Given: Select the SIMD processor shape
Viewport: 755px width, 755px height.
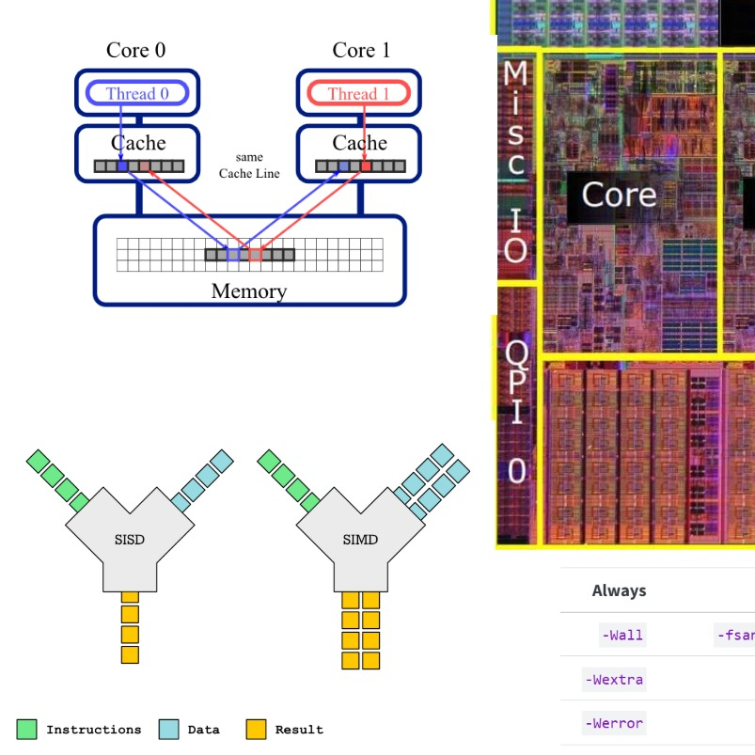Looking at the screenshot, I should 360,539.
